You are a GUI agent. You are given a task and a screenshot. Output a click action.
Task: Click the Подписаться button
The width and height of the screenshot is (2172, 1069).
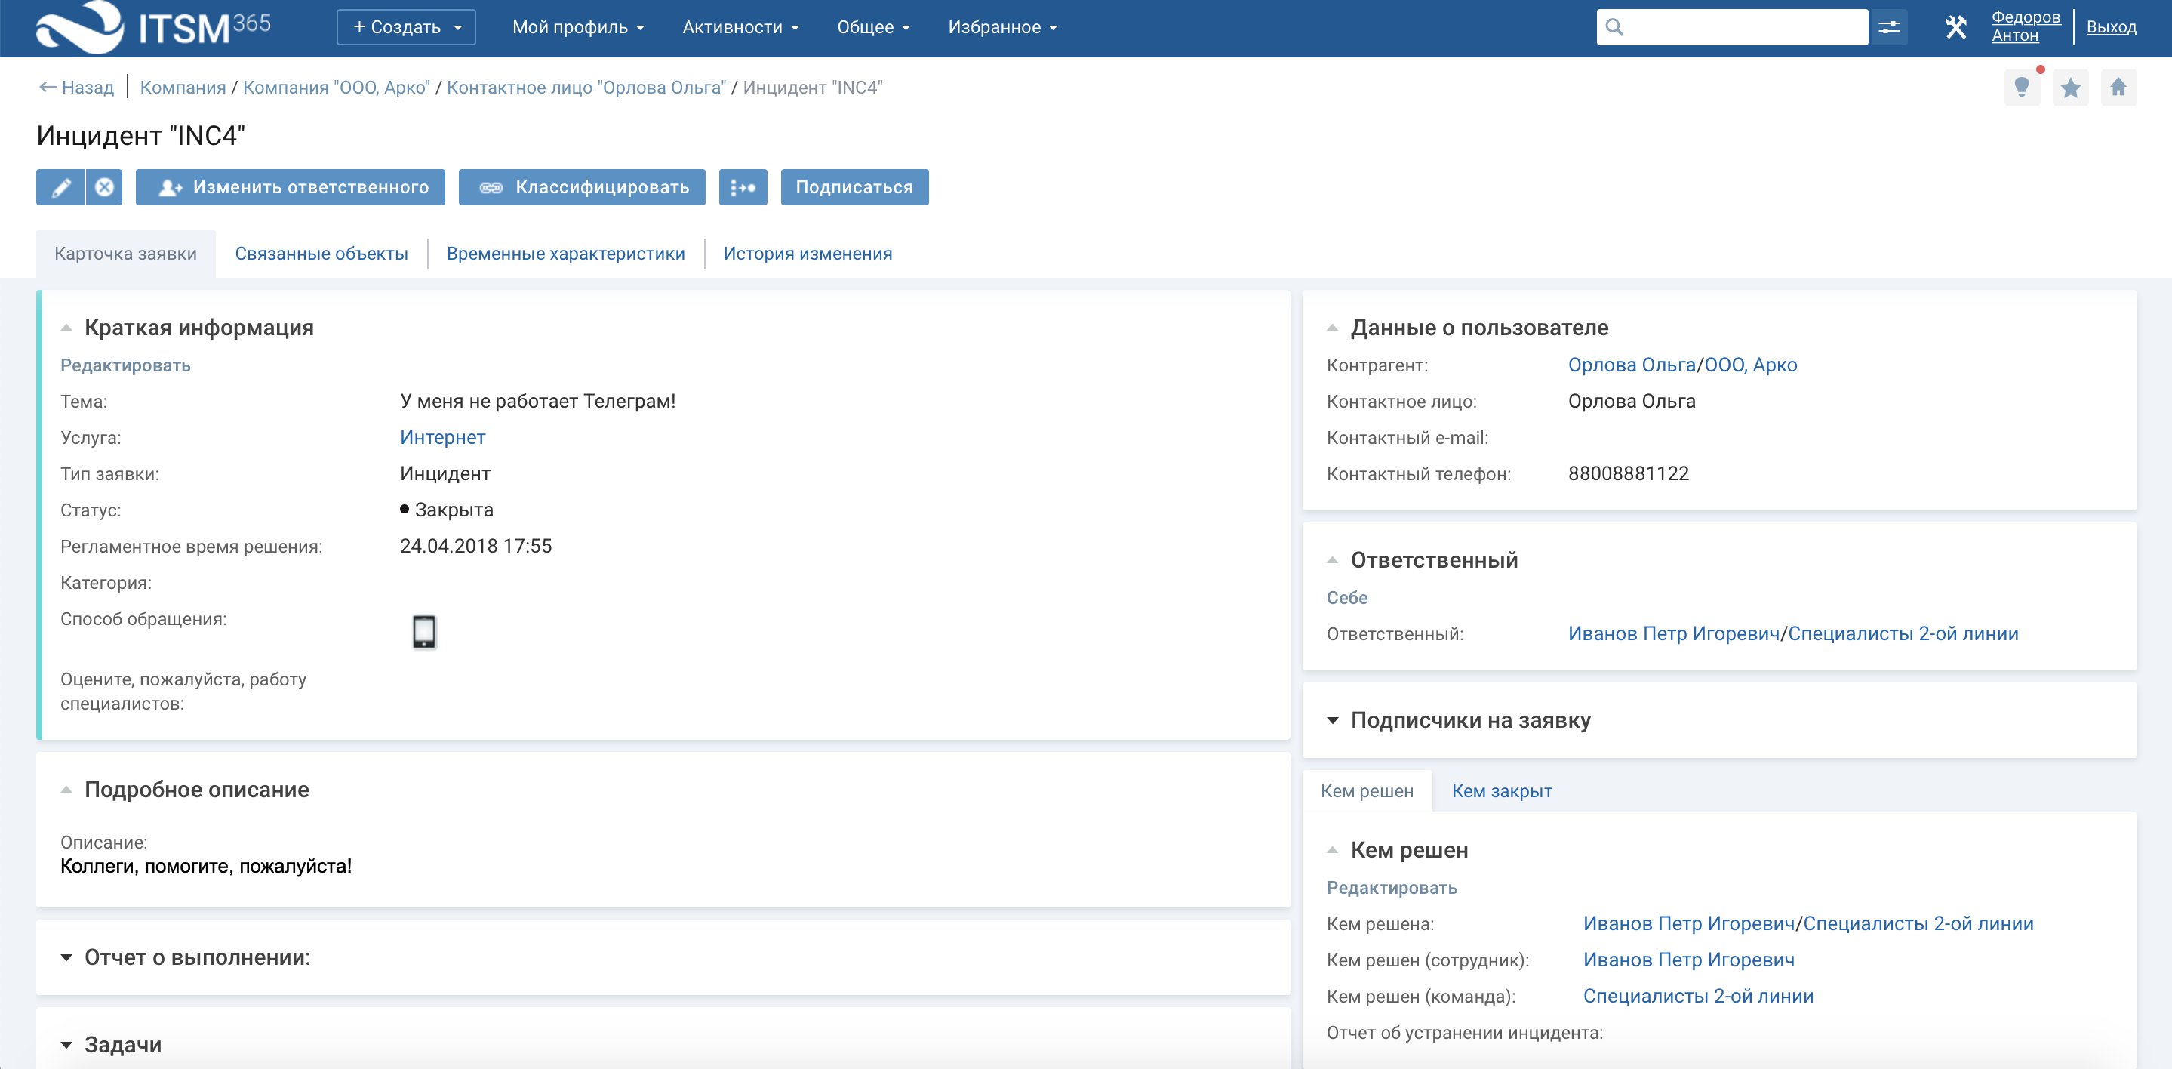click(x=854, y=187)
